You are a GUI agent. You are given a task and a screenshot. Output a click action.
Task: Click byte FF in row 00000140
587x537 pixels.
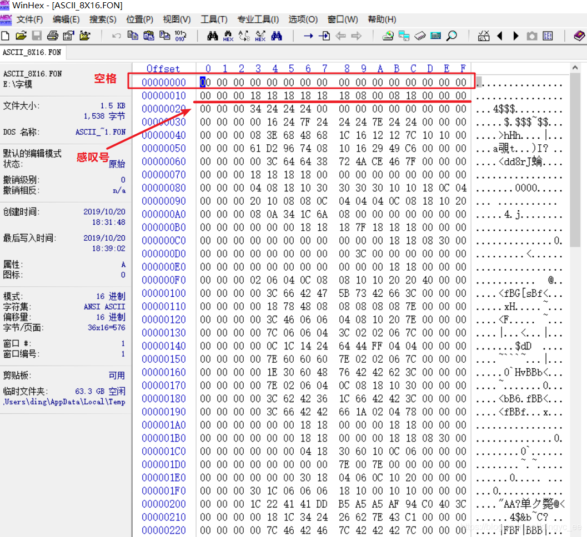[378, 346]
